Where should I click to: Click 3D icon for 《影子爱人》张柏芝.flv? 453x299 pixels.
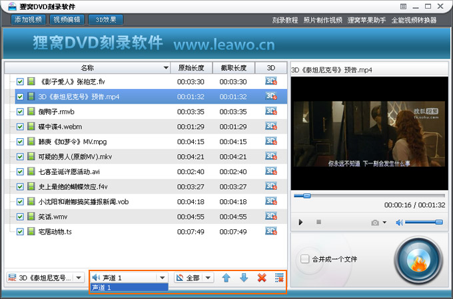point(271,81)
